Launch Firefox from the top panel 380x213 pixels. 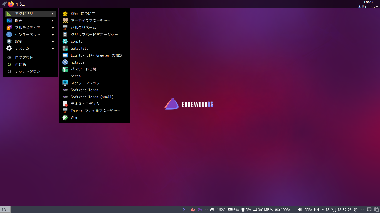[11, 4]
